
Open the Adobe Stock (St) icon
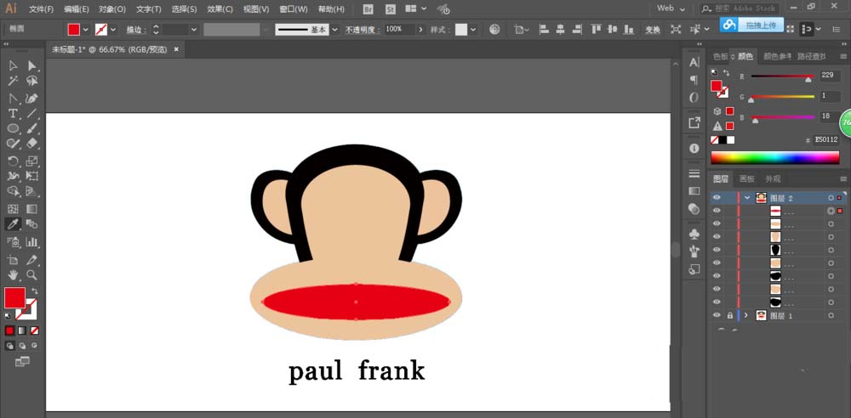[391, 8]
